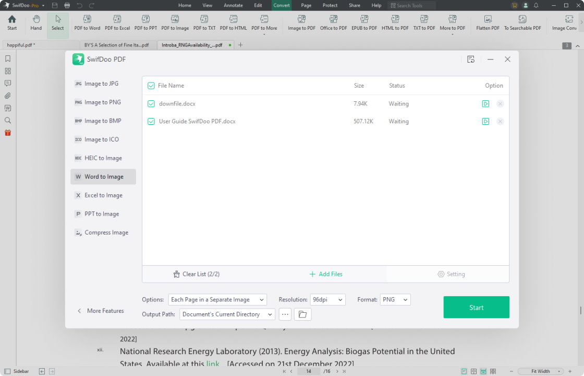Click the TXT to PDF tool
The height and width of the screenshot is (376, 584).
(x=424, y=23)
